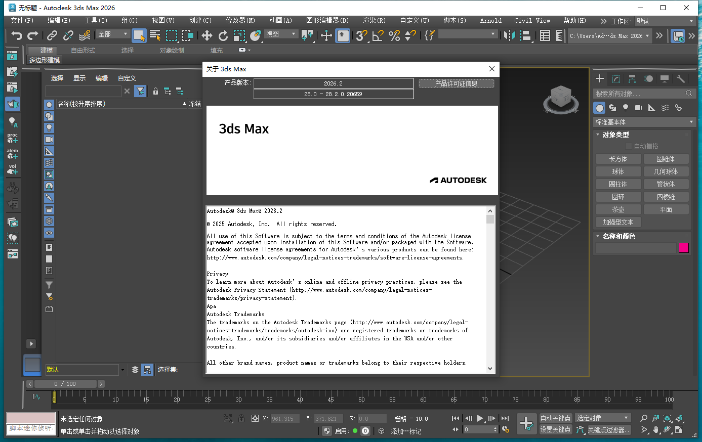The image size is (702, 442).
Task: Open the Utilities wrench panel tab
Action: (x=681, y=78)
